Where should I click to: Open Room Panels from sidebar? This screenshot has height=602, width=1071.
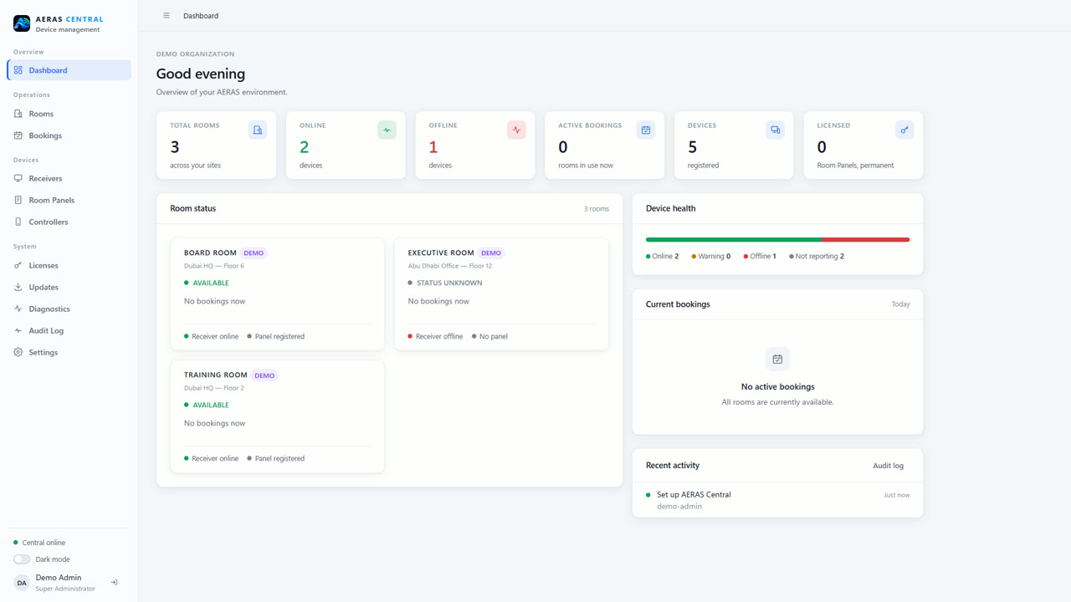pos(69,200)
